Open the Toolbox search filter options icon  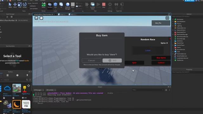coord(30,80)
